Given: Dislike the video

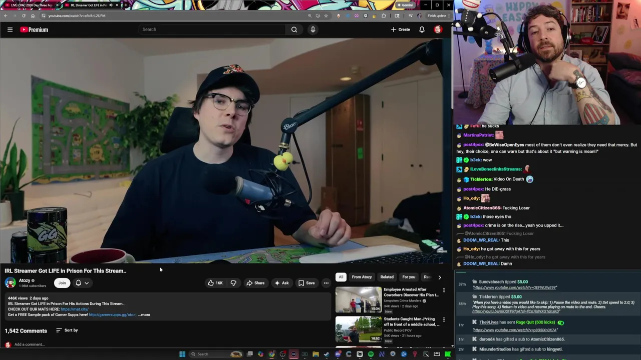Looking at the screenshot, I should coord(233,283).
